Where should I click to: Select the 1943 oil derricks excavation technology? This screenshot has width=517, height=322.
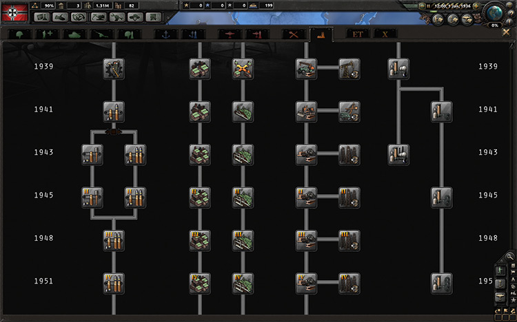click(x=349, y=154)
